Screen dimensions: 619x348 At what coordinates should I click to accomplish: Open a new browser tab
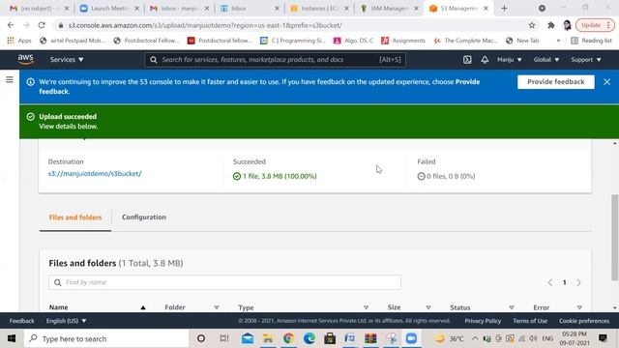pyautogui.click(x=504, y=9)
